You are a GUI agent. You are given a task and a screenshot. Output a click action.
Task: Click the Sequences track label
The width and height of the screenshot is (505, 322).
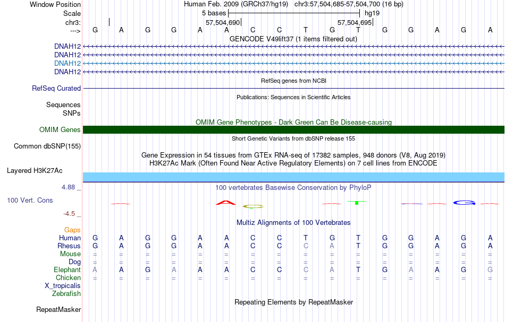click(x=63, y=105)
